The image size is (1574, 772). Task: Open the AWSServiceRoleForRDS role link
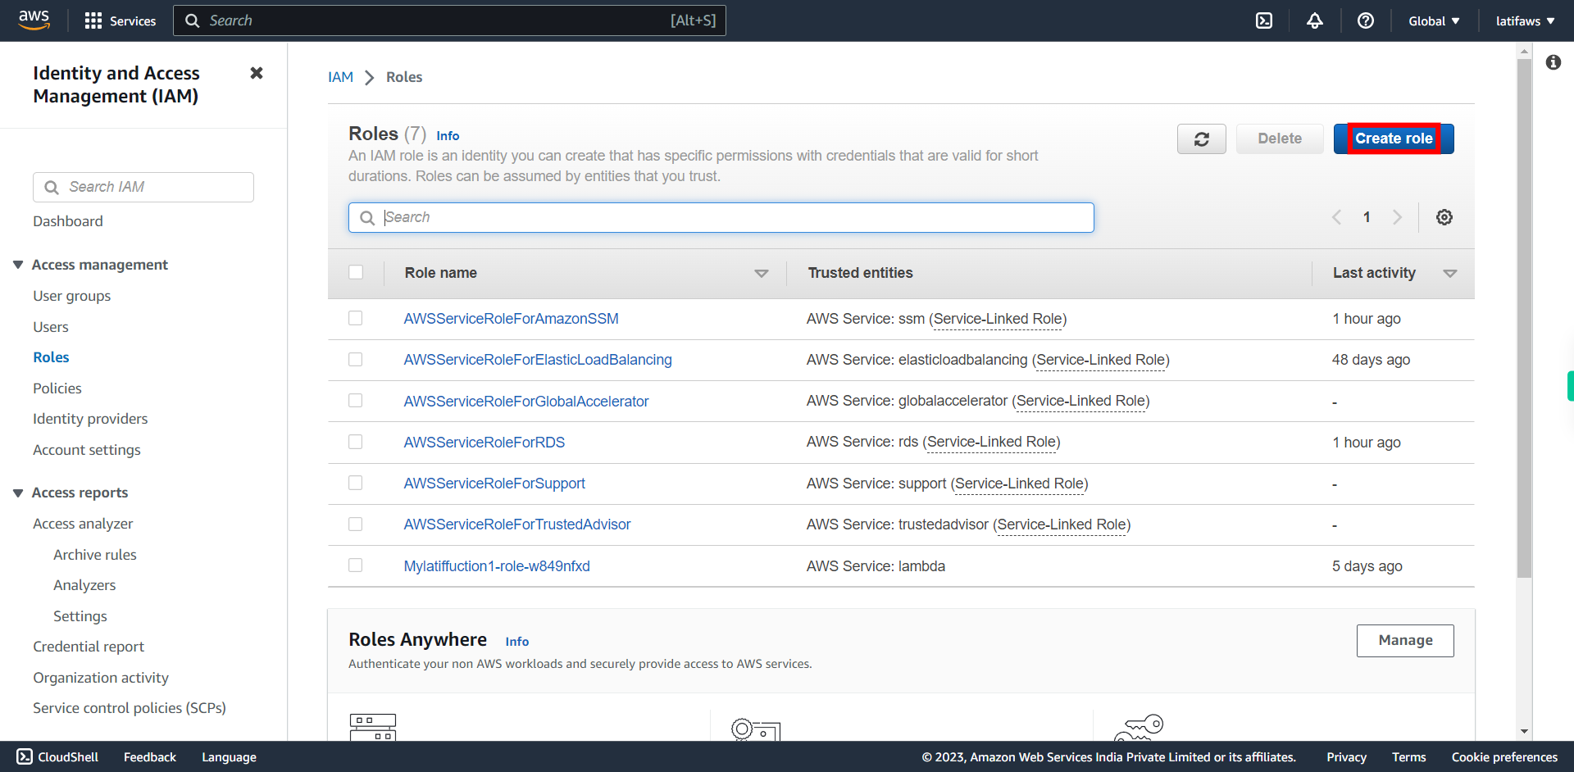[x=484, y=443]
